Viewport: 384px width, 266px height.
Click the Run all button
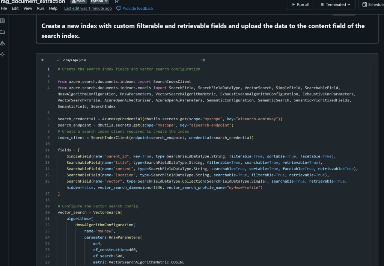[x=300, y=5]
